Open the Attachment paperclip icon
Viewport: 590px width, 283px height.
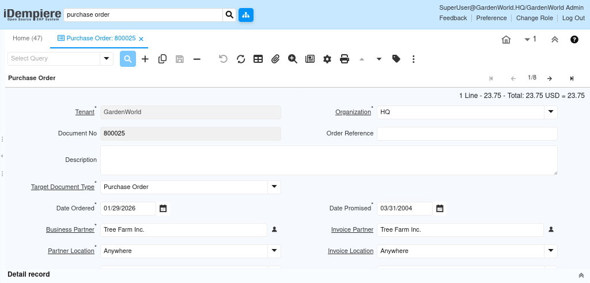pos(275,59)
